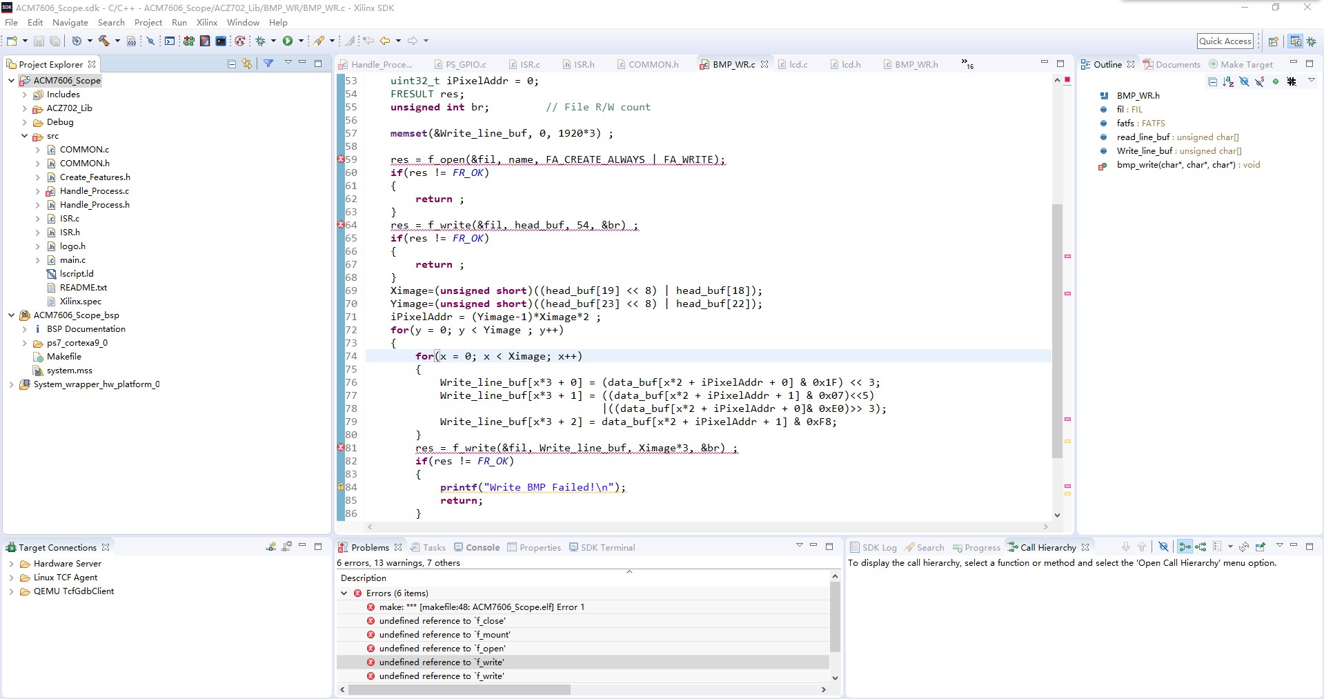Image resolution: width=1324 pixels, height=699 pixels.
Task: Click the New file toolbar icon
Action: coord(12,41)
